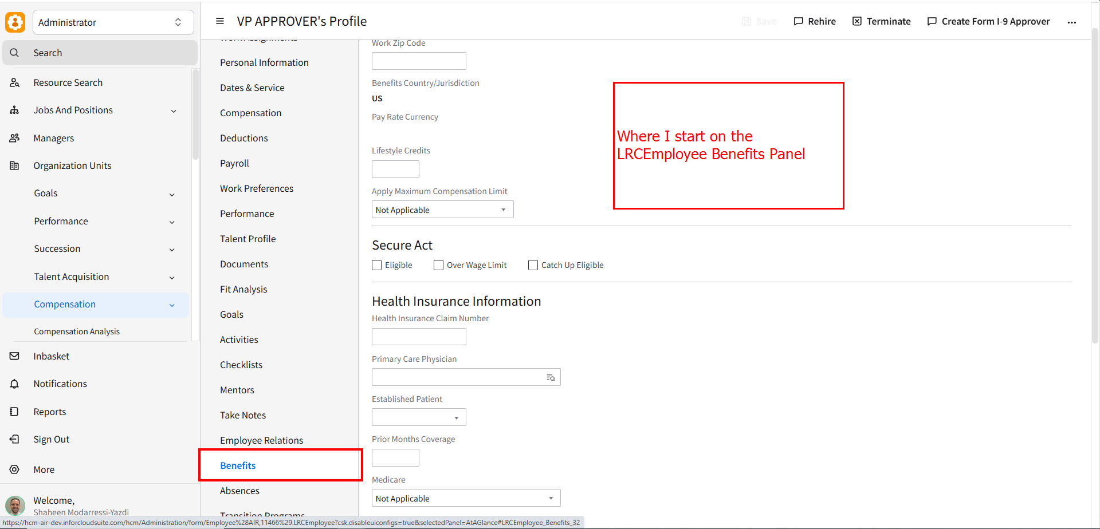The height and width of the screenshot is (529, 1100).
Task: Open the Employee Relations tab
Action: point(261,440)
